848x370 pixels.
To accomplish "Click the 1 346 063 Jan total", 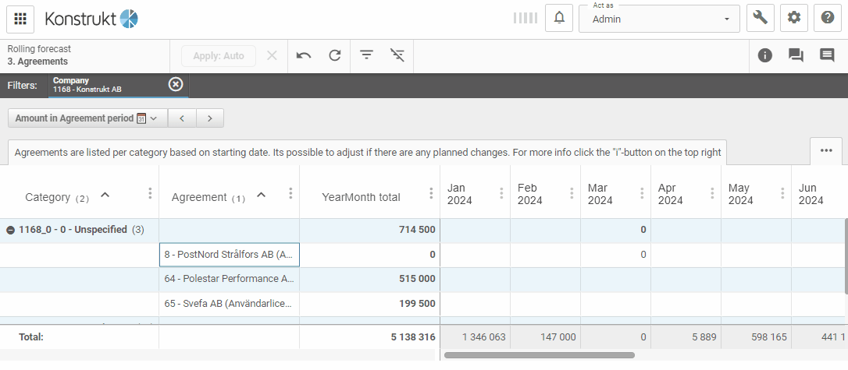I will point(476,337).
